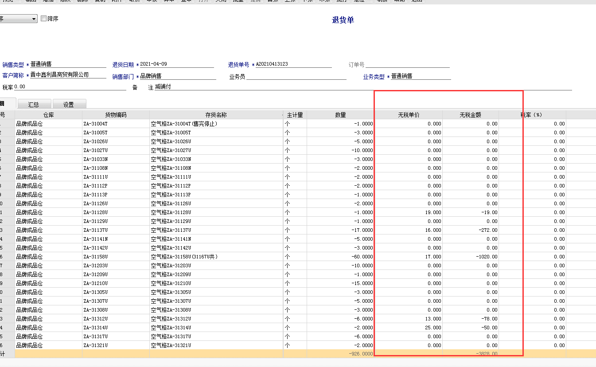Click quantity -17.0000 in ZA-31137U row
The image size is (596, 367).
340,230
